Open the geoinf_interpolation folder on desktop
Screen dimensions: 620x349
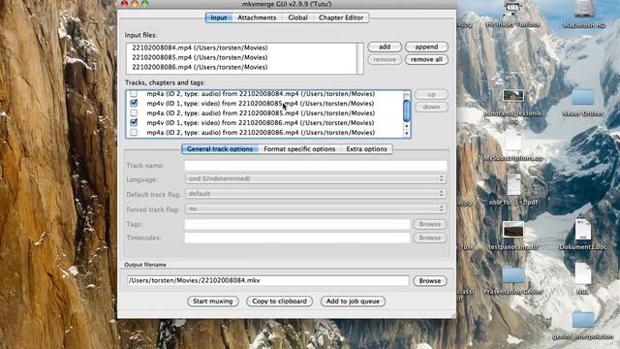tap(583, 319)
